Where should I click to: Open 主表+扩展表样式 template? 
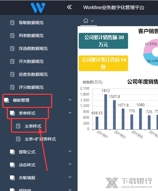pos(40,139)
